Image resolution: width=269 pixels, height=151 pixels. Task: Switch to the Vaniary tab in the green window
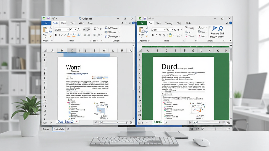click(169, 23)
